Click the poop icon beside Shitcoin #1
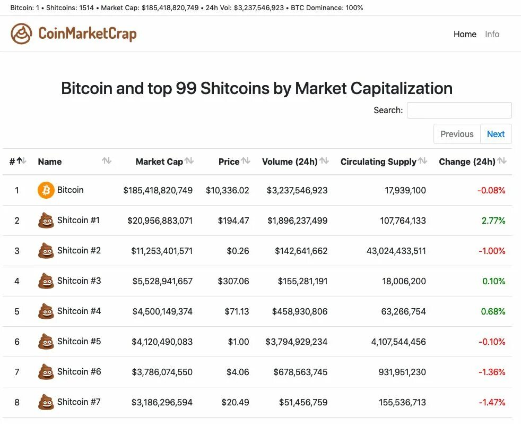 (x=46, y=221)
